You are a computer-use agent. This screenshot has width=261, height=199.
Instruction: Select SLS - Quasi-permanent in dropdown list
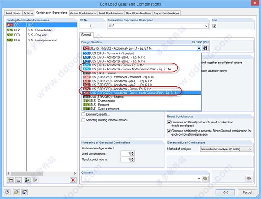(x=142, y=109)
